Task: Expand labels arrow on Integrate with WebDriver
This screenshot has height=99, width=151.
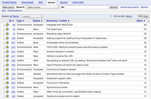Action: click(x=46, y=25)
